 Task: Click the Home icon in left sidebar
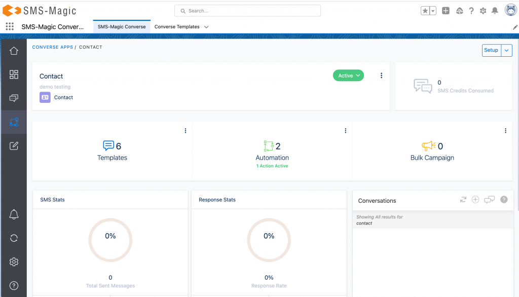(14, 51)
